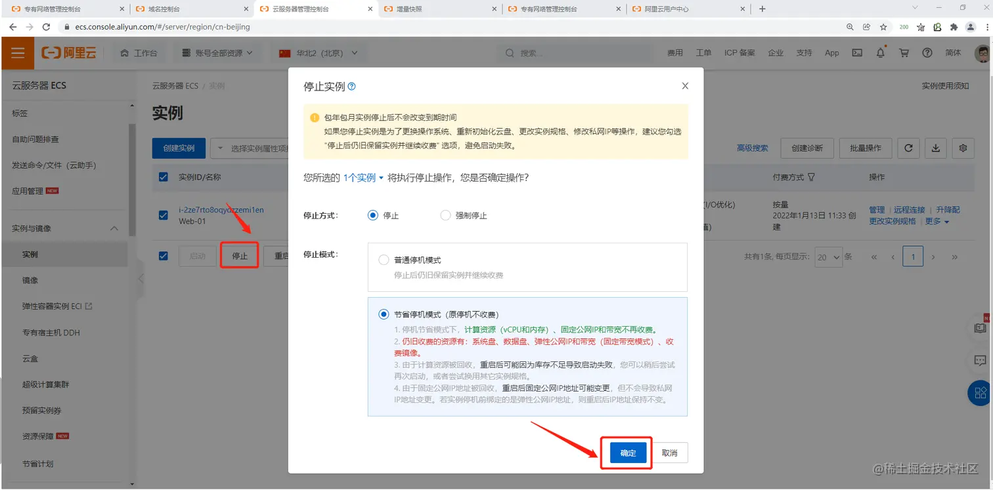Open 工作台 workbench in header
Viewport: 993px width, 490px height.
139,53
